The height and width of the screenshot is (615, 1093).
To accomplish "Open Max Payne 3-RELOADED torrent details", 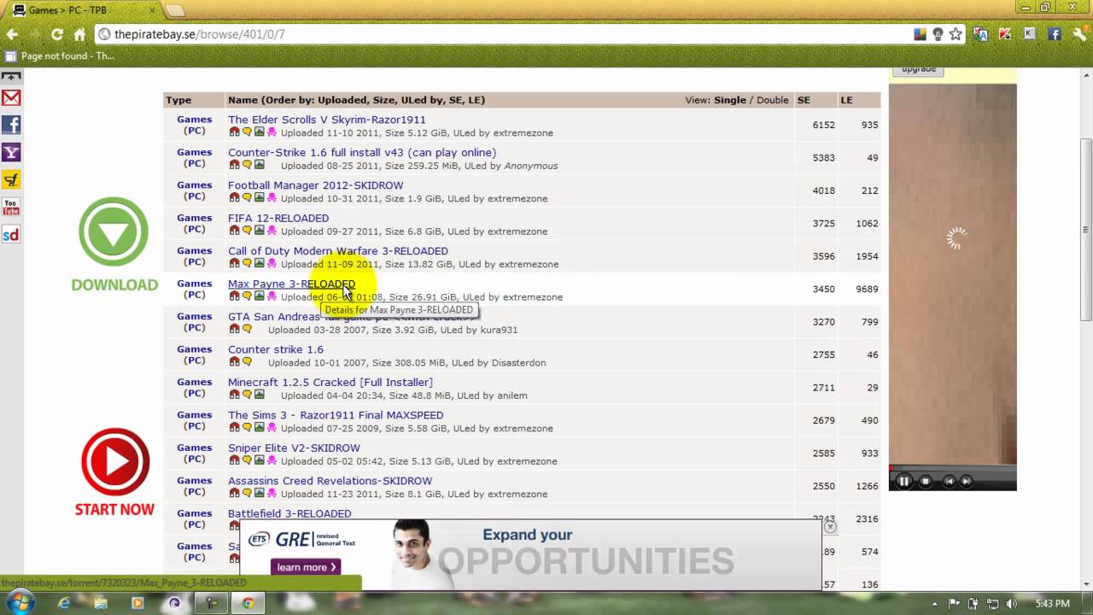I will (291, 284).
